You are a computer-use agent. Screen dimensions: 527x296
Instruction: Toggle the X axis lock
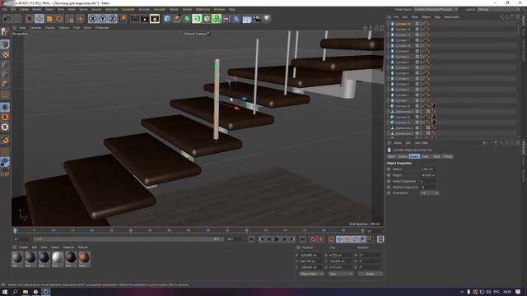[93, 19]
